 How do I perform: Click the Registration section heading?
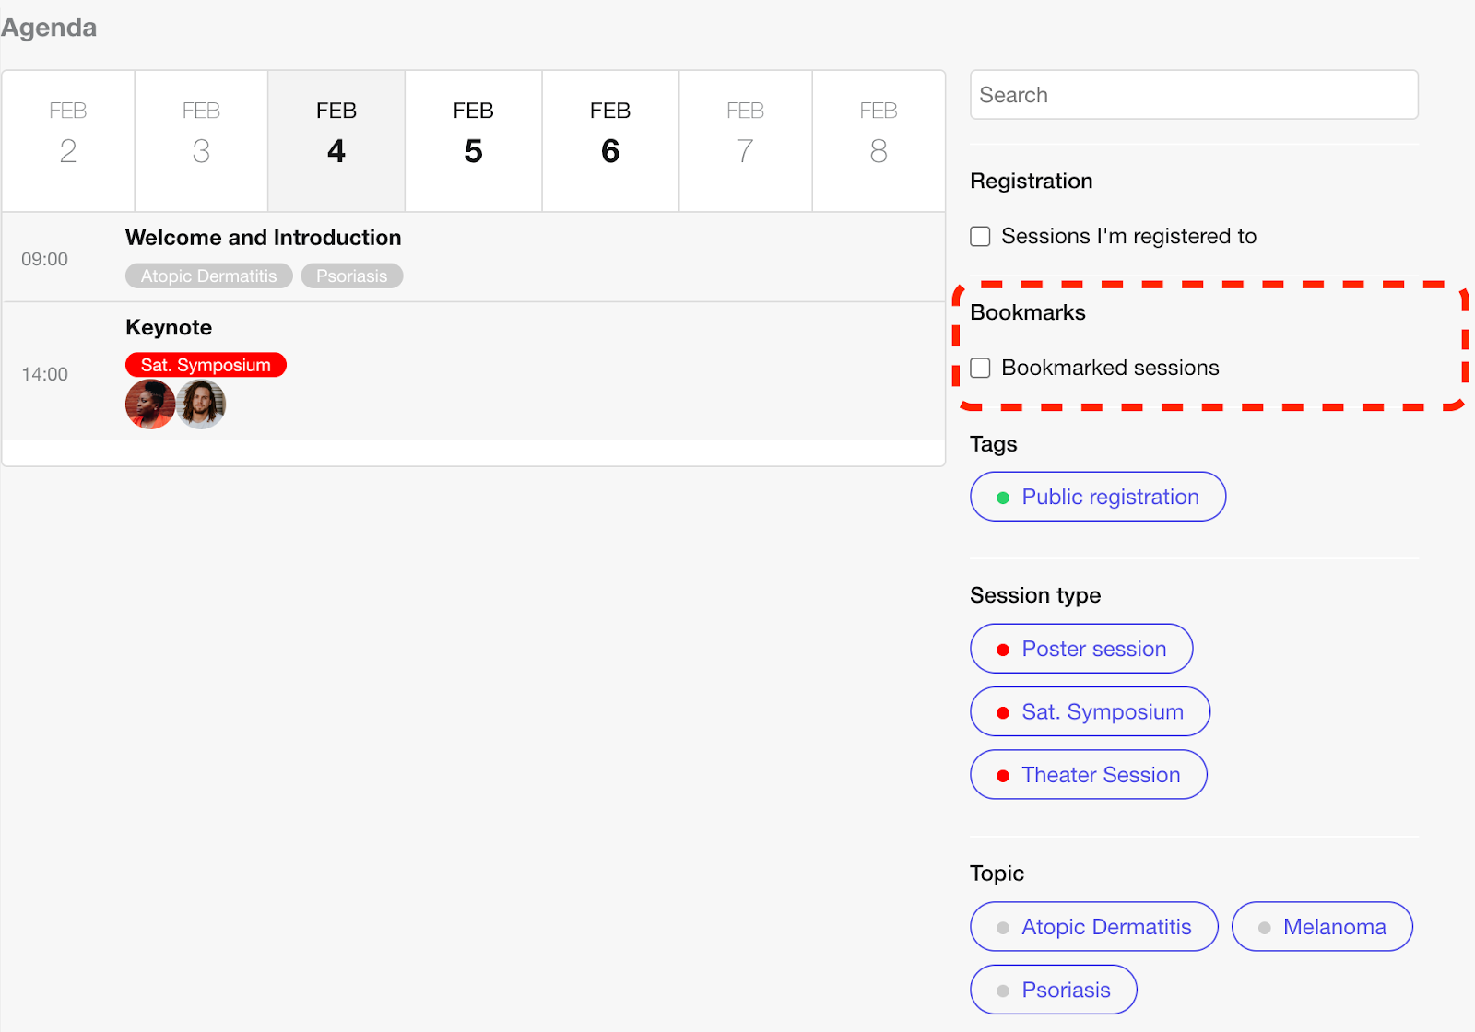[x=1032, y=181]
